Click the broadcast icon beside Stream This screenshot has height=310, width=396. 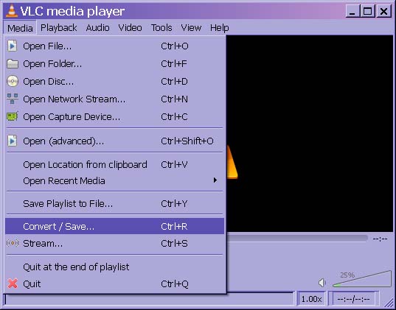12,243
